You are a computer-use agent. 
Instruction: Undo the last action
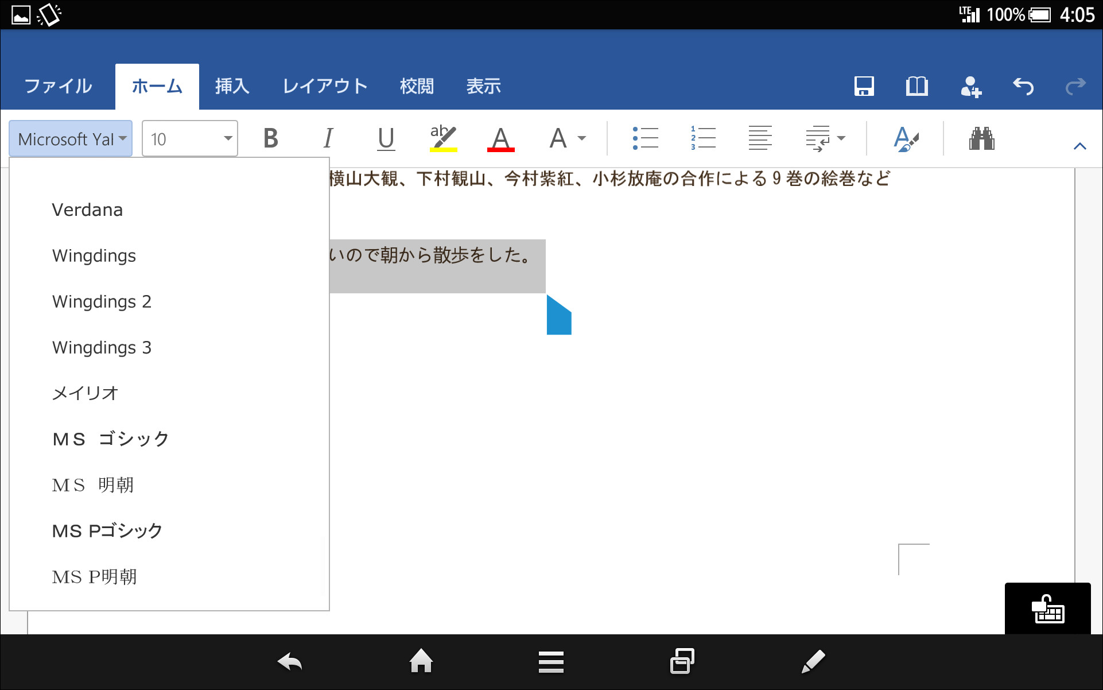[x=1023, y=86]
